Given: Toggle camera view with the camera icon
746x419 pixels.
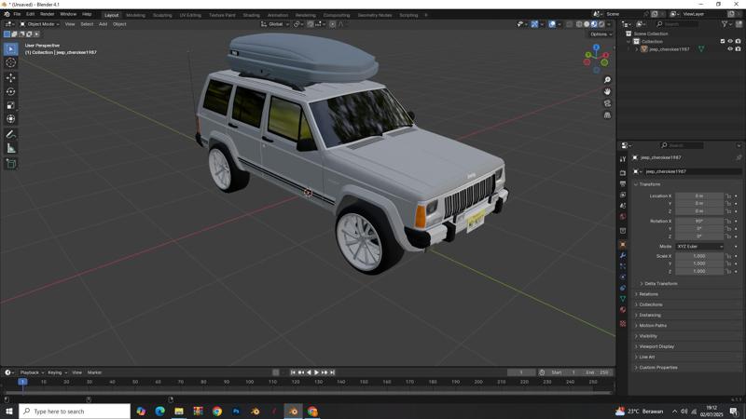Looking at the screenshot, I should click(x=607, y=103).
